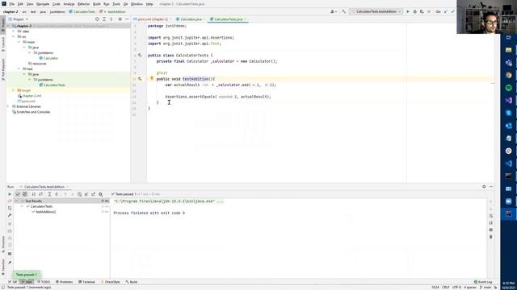Screen dimensions: 517x290
Task: Expand External Libraries node
Action: click(x=8, y=106)
